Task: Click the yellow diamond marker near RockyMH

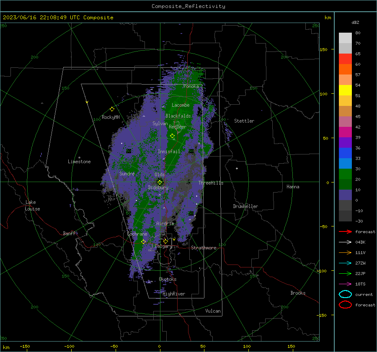Action: click(x=112, y=109)
